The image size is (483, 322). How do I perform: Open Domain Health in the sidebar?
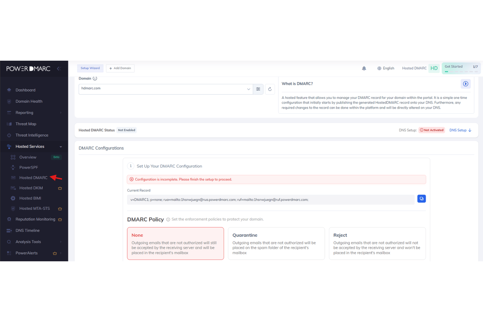click(x=29, y=101)
